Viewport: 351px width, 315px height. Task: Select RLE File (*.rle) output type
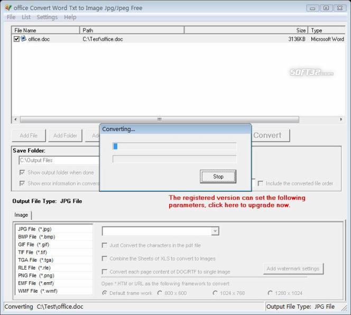(x=54, y=268)
